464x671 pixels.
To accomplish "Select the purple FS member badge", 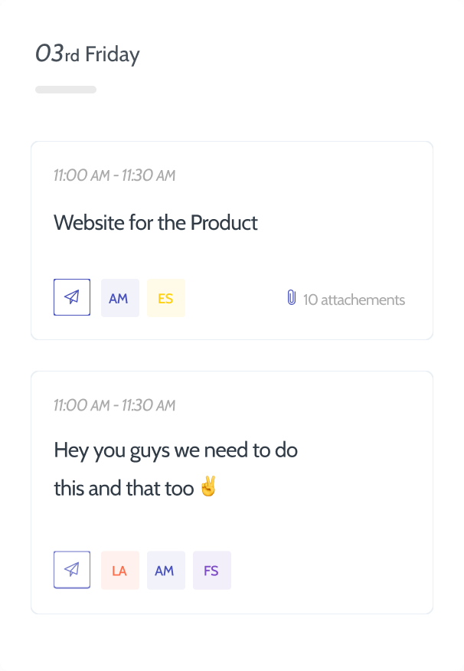I will click(x=211, y=571).
